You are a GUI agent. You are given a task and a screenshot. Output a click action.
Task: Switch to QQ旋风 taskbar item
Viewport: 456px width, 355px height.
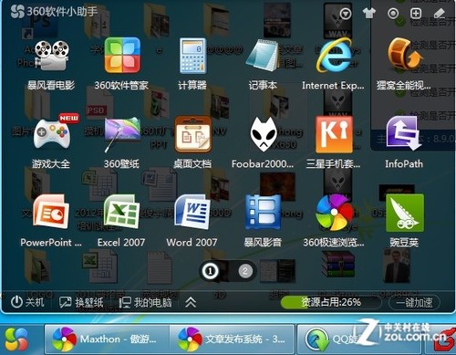358,339
